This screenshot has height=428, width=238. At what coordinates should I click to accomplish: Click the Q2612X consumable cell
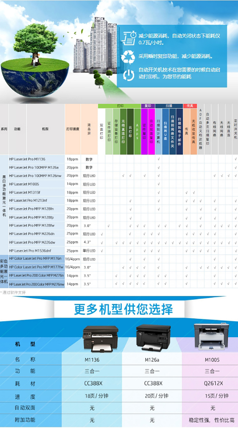(x=212, y=383)
